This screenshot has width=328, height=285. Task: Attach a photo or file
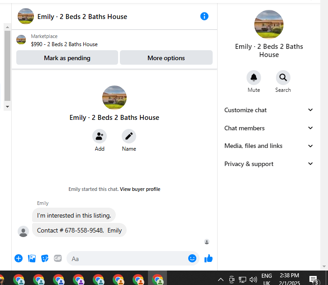[x=32, y=258]
